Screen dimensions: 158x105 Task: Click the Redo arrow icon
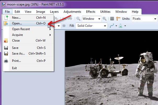tap(70, 19)
